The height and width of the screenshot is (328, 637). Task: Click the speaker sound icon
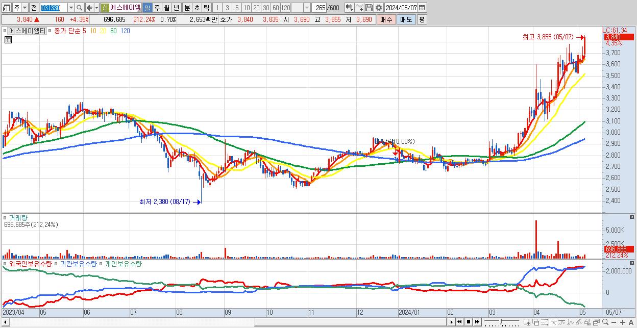pyautogui.click(x=89, y=8)
